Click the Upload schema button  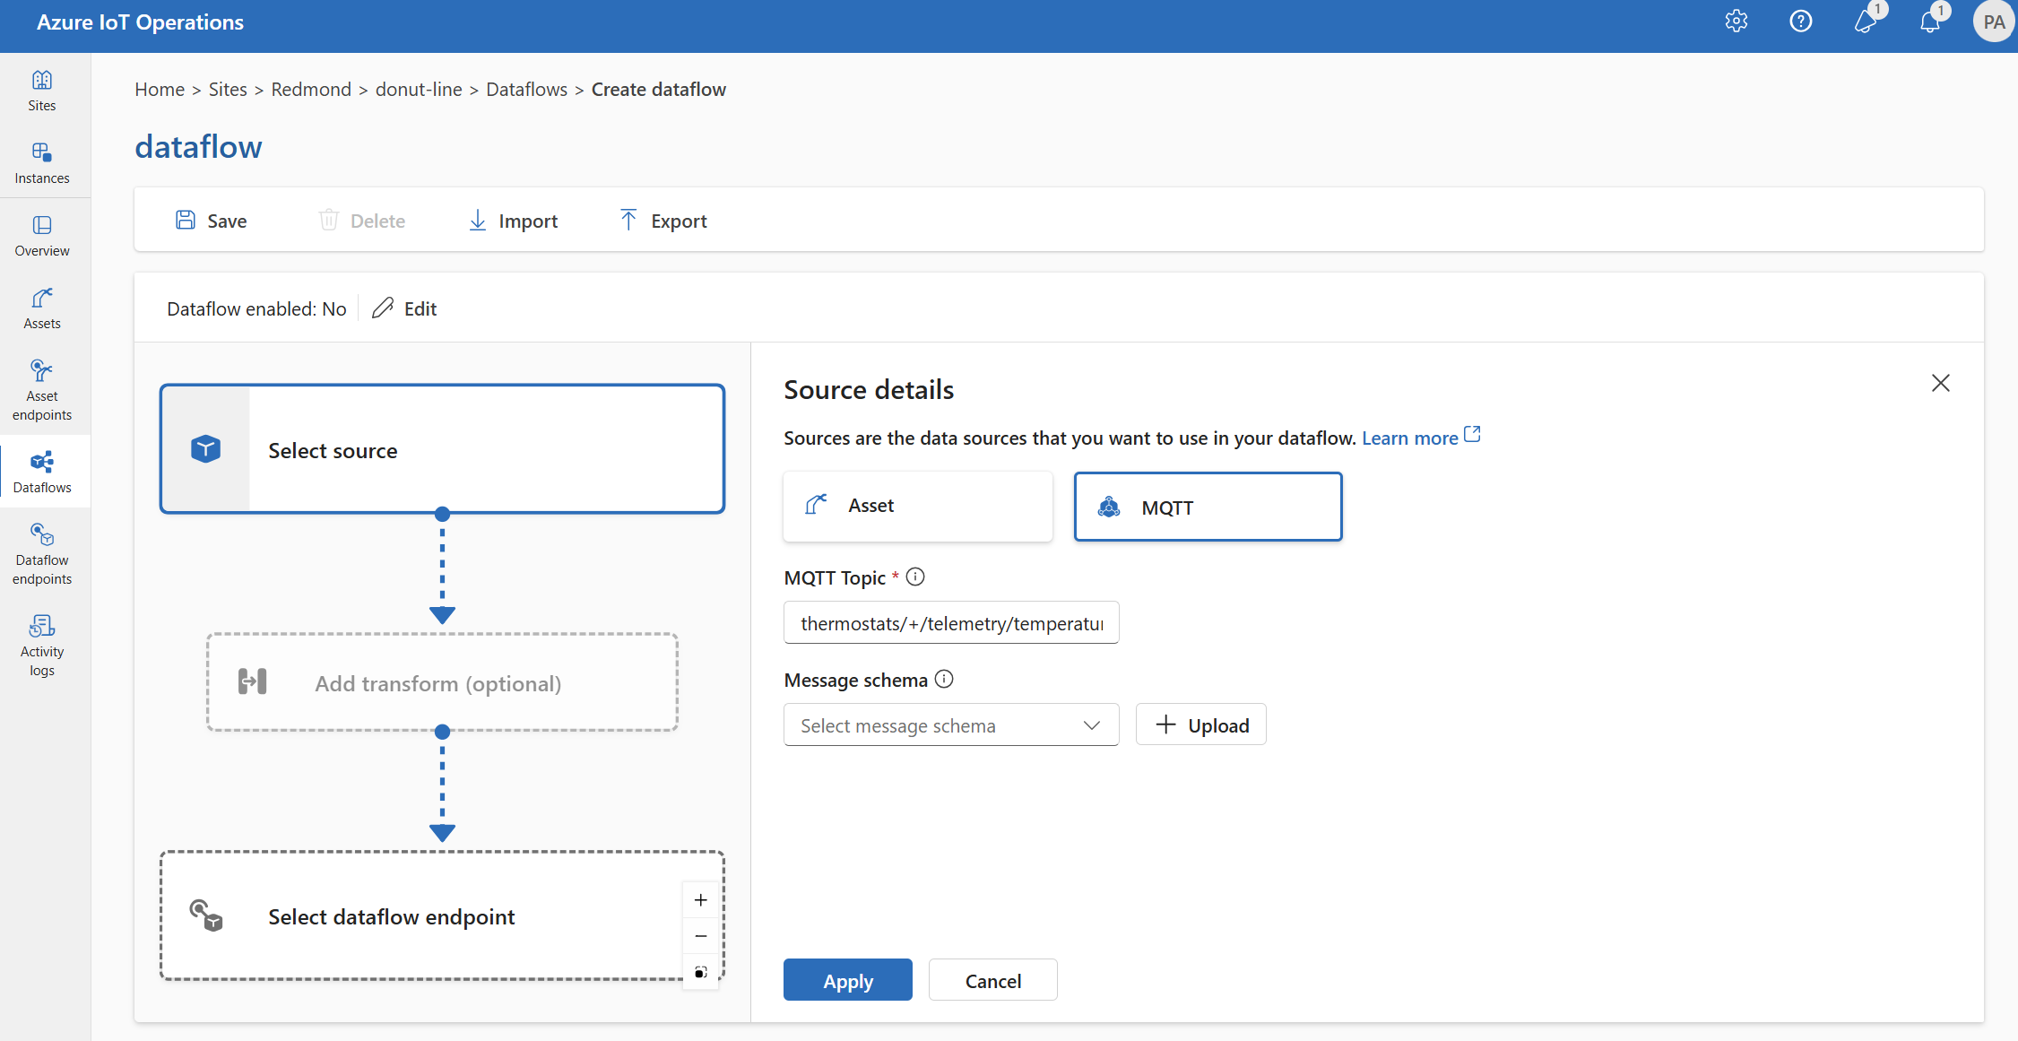pos(1200,724)
